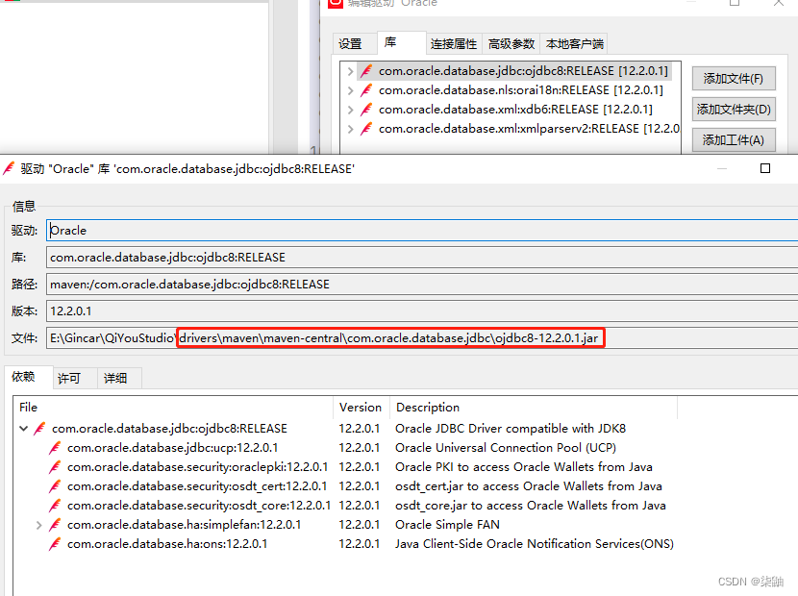The width and height of the screenshot is (798, 596).
Task: Click inside the 驱动 name input field
Action: [x=288, y=230]
